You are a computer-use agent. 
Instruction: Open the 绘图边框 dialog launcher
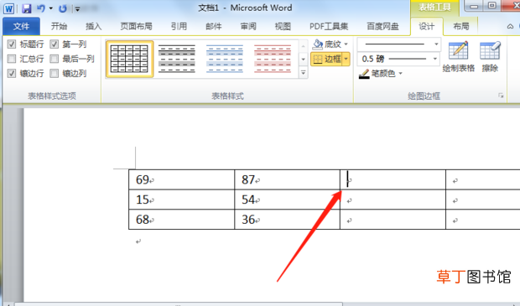[501, 96]
